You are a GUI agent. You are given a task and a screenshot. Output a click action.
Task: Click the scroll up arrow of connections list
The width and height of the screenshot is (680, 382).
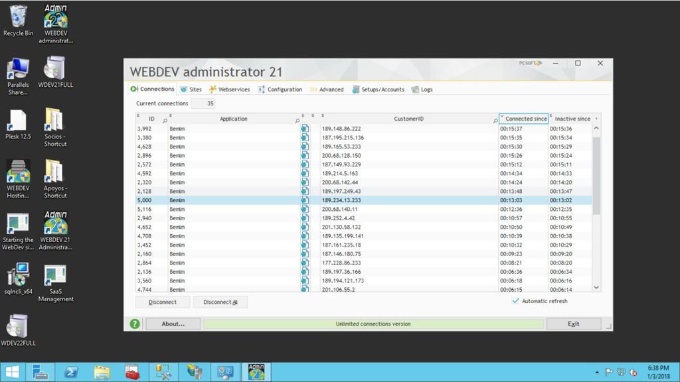click(596, 128)
